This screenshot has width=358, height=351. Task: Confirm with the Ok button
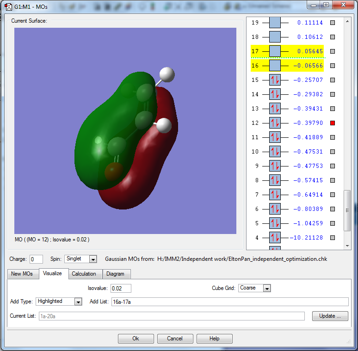point(136,339)
